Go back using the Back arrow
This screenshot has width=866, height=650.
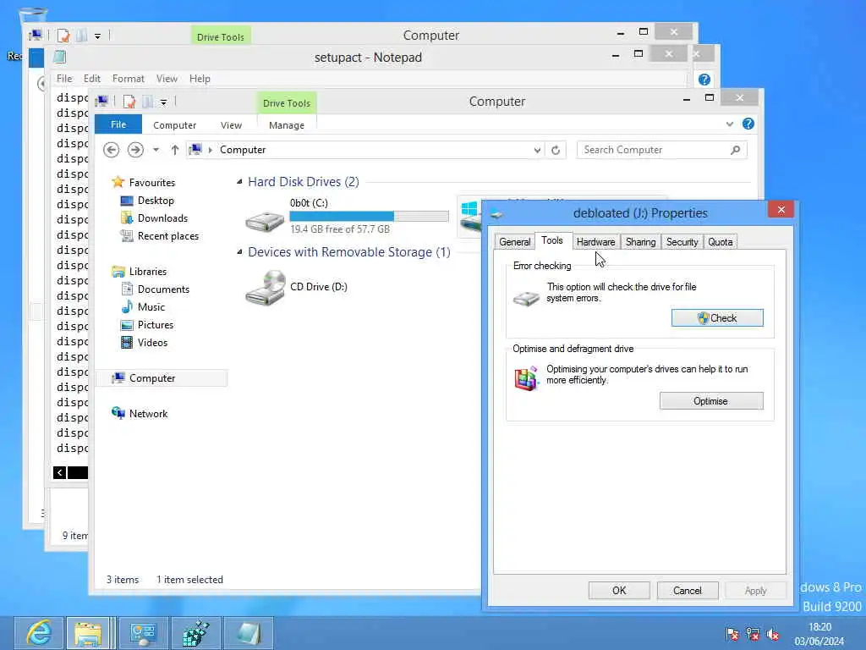coord(111,150)
